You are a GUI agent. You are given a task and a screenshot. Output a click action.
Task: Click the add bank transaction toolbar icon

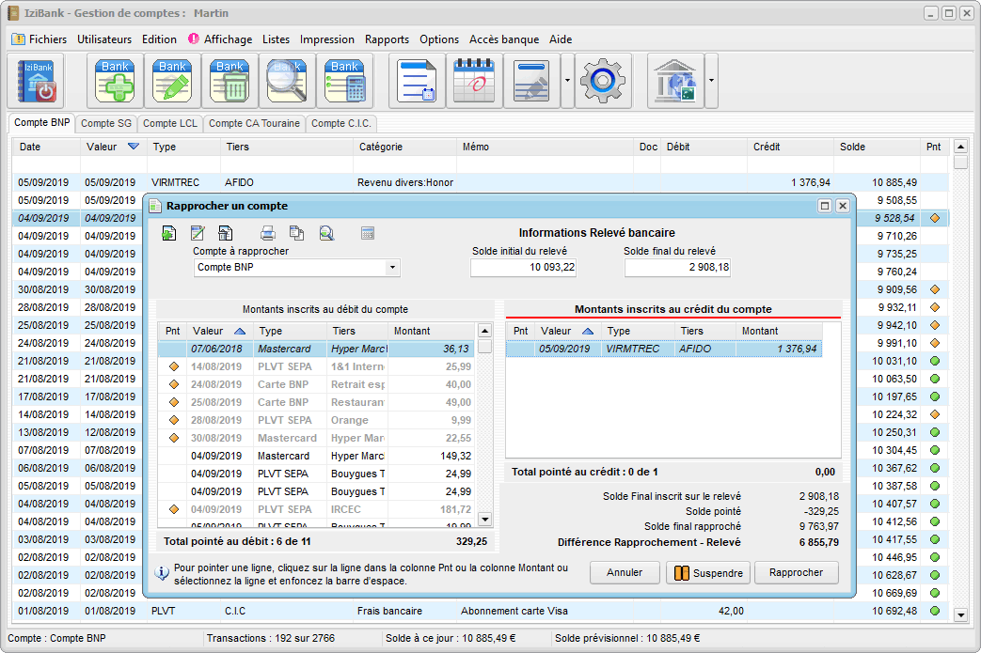115,81
